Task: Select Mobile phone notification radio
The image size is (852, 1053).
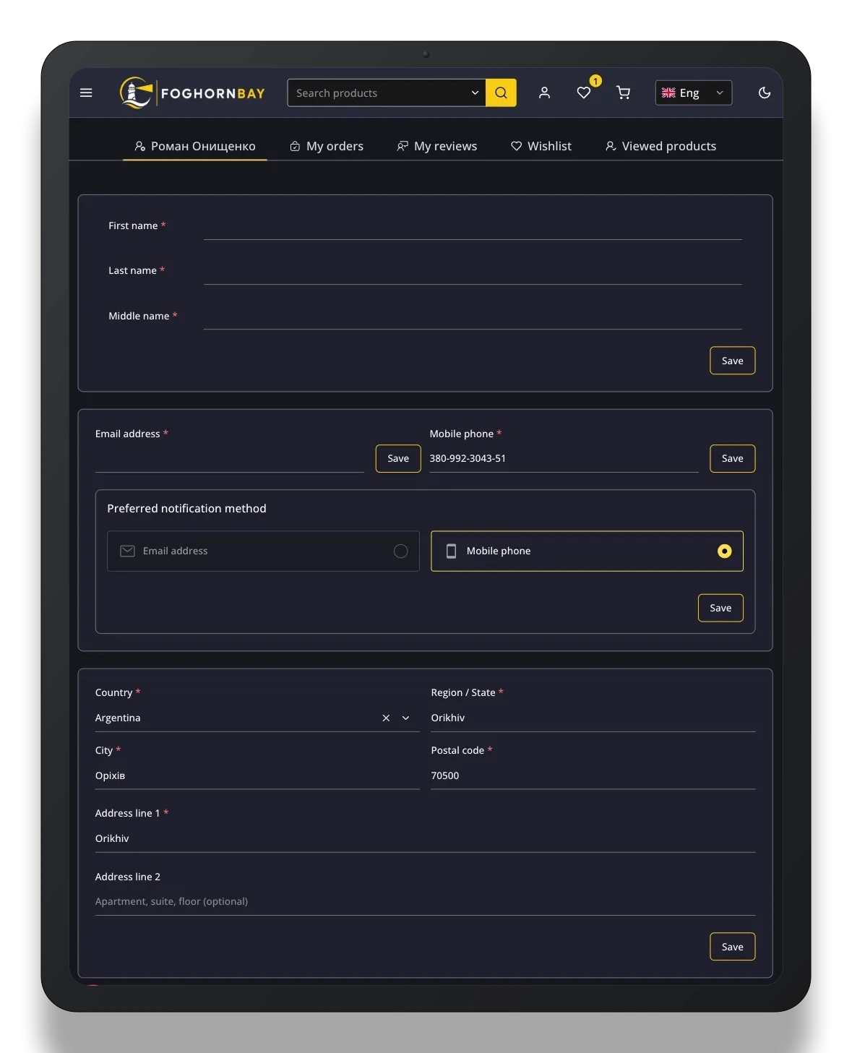Action: (x=724, y=551)
